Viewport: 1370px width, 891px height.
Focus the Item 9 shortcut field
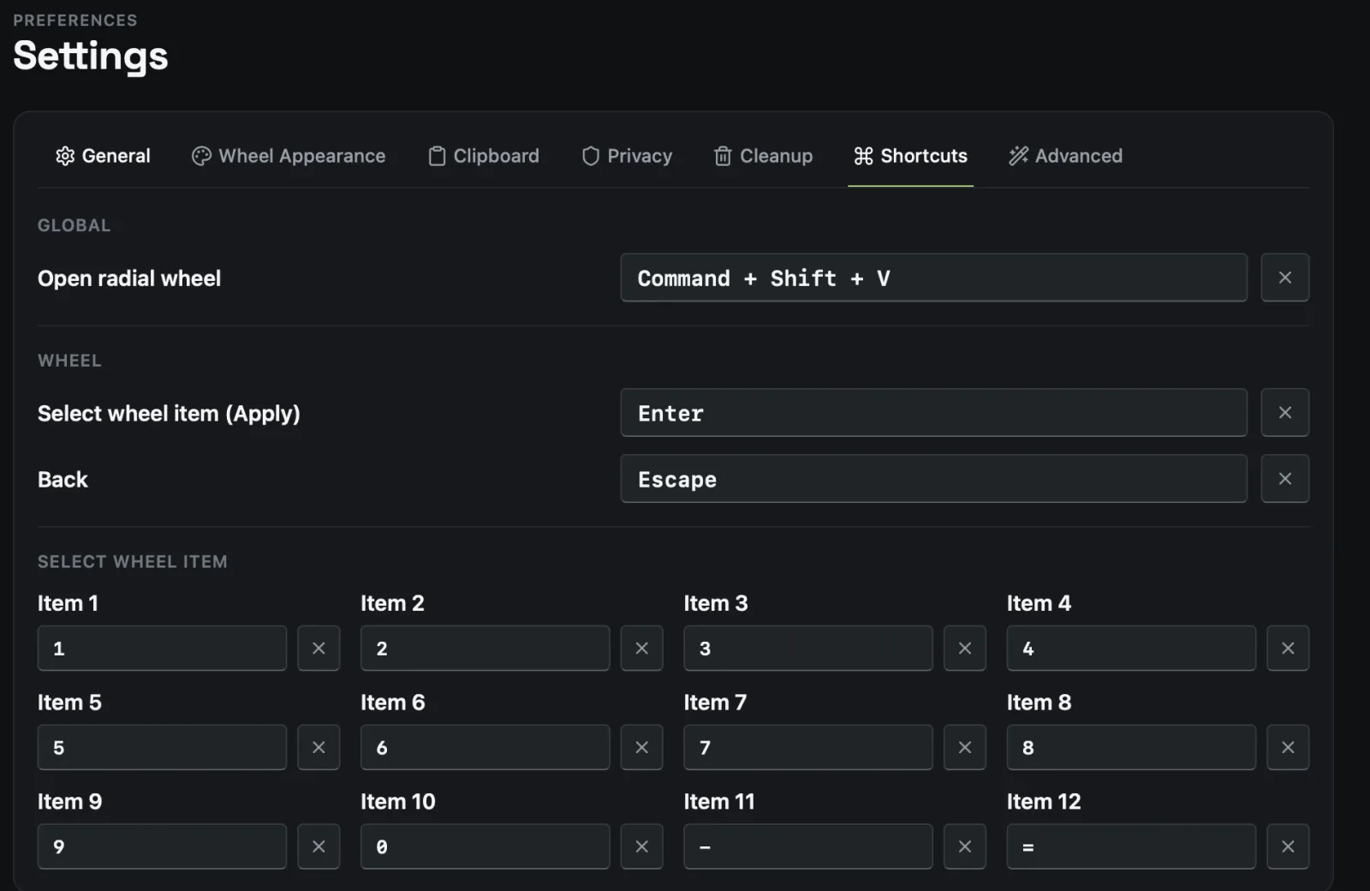(162, 846)
